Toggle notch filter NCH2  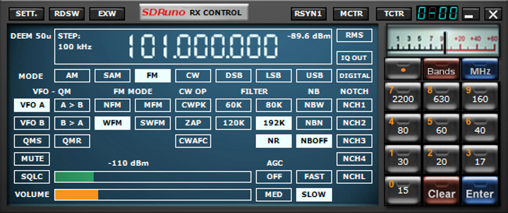click(354, 124)
